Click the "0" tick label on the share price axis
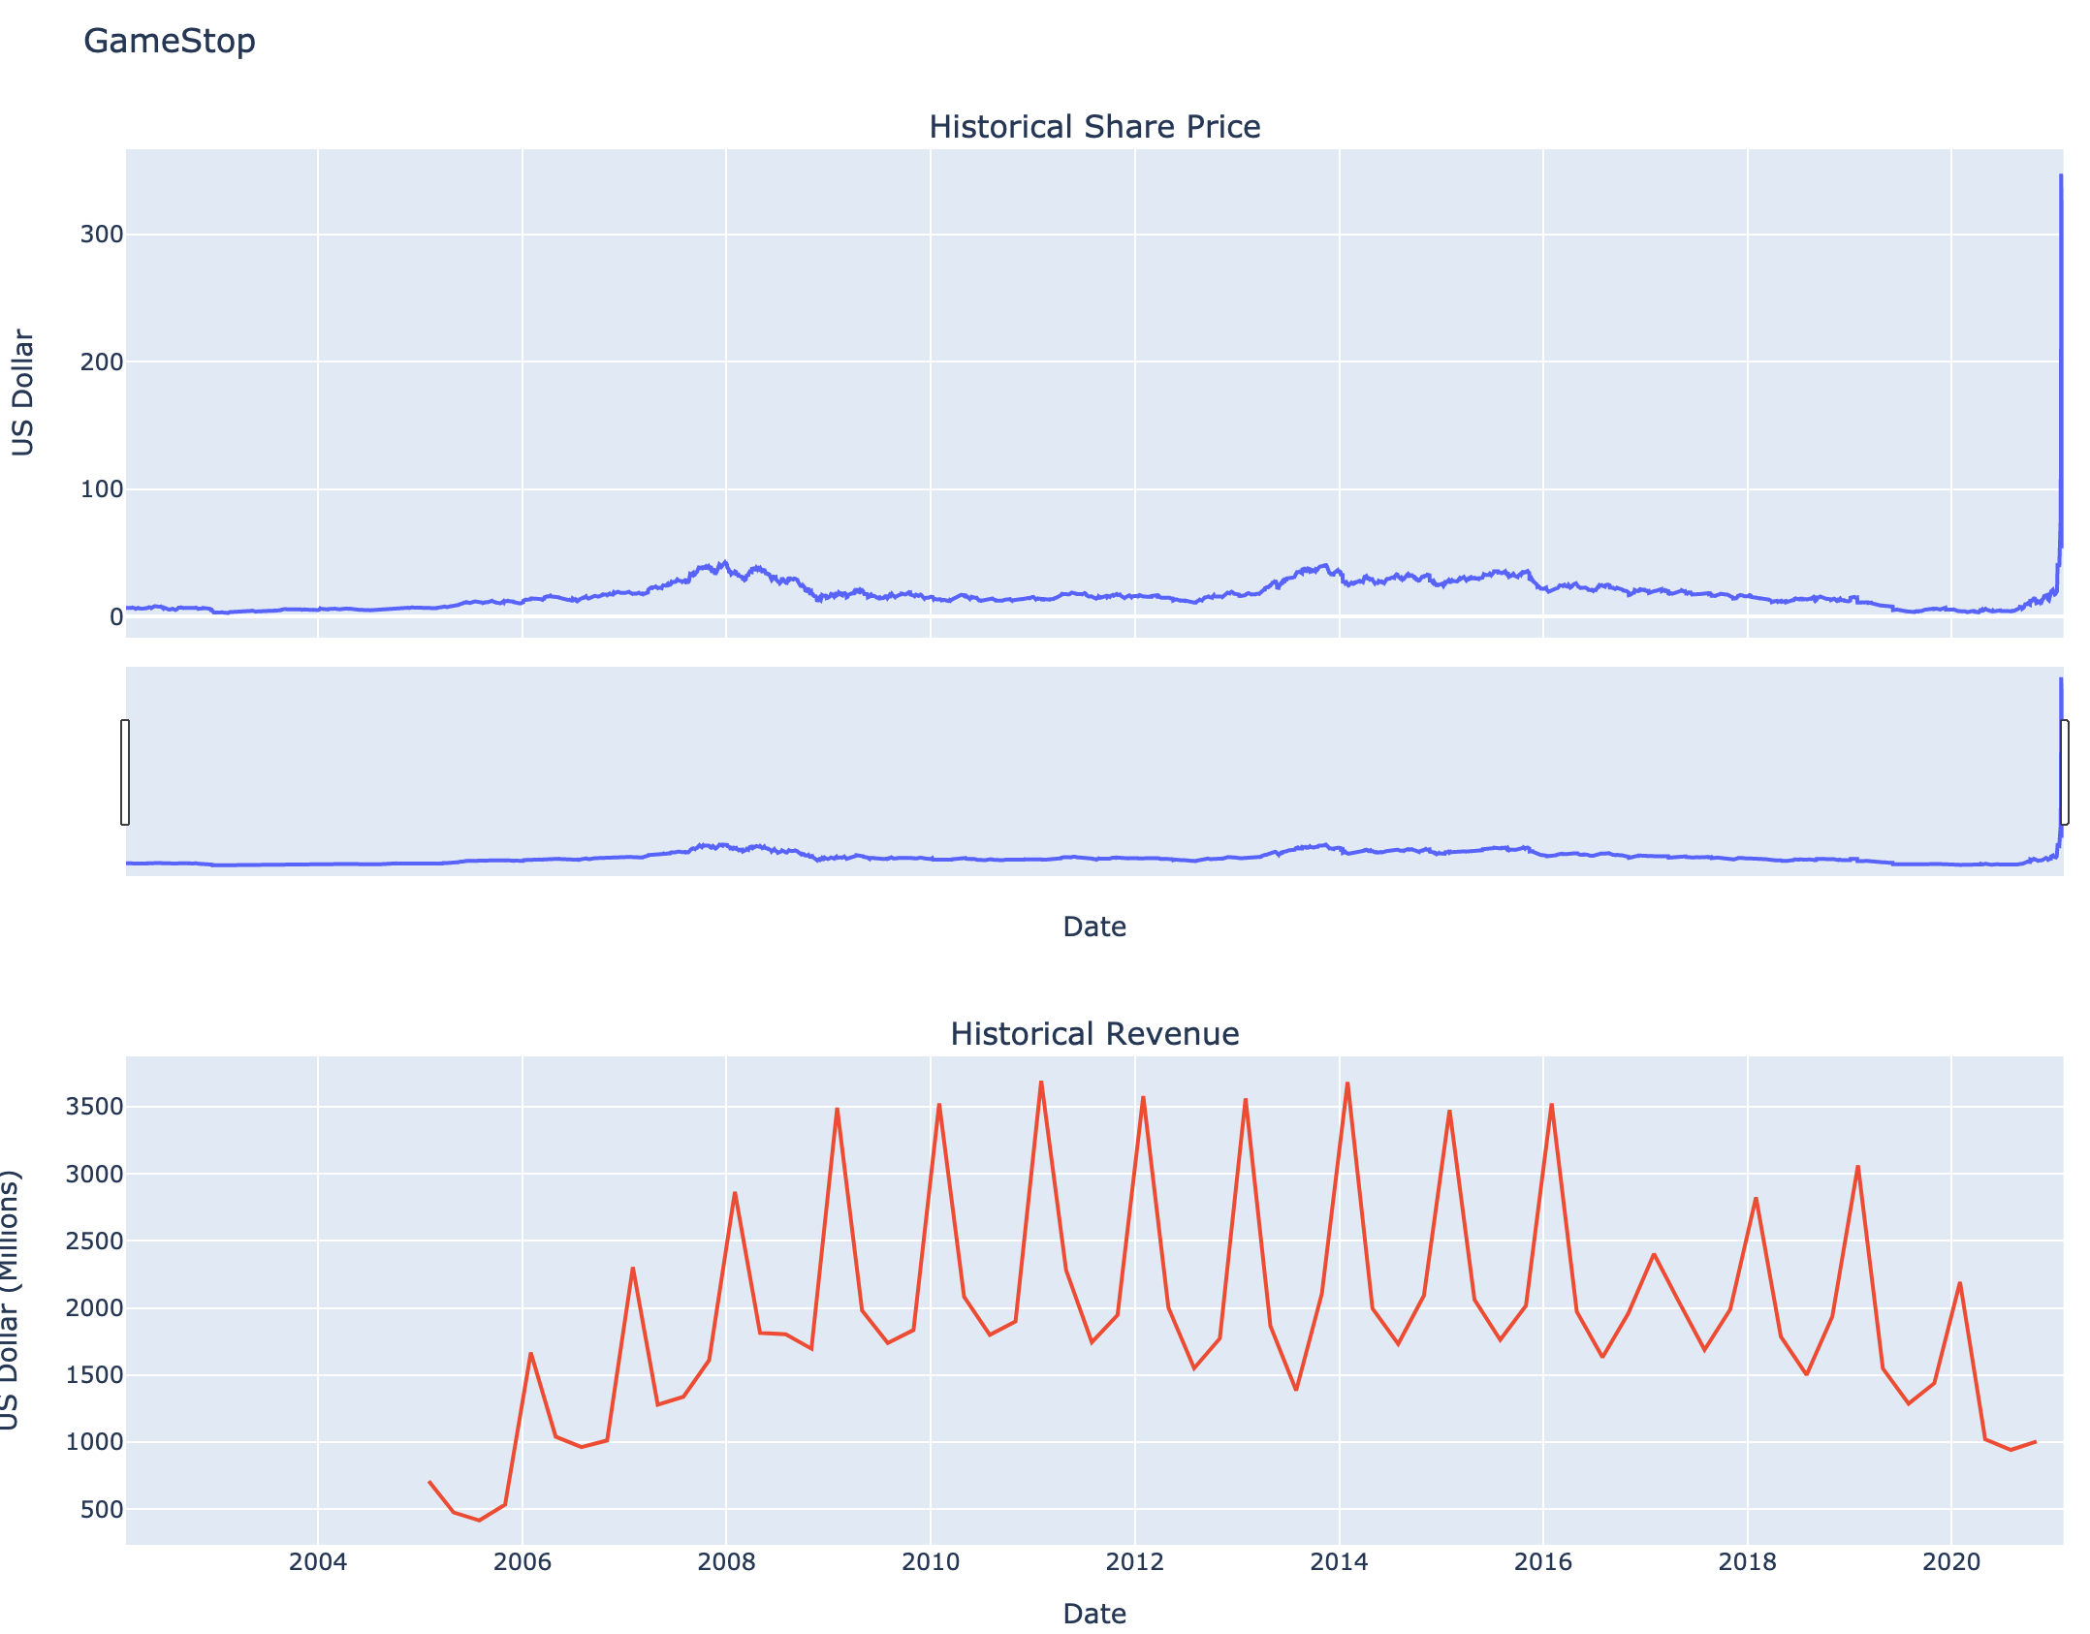 coord(116,617)
